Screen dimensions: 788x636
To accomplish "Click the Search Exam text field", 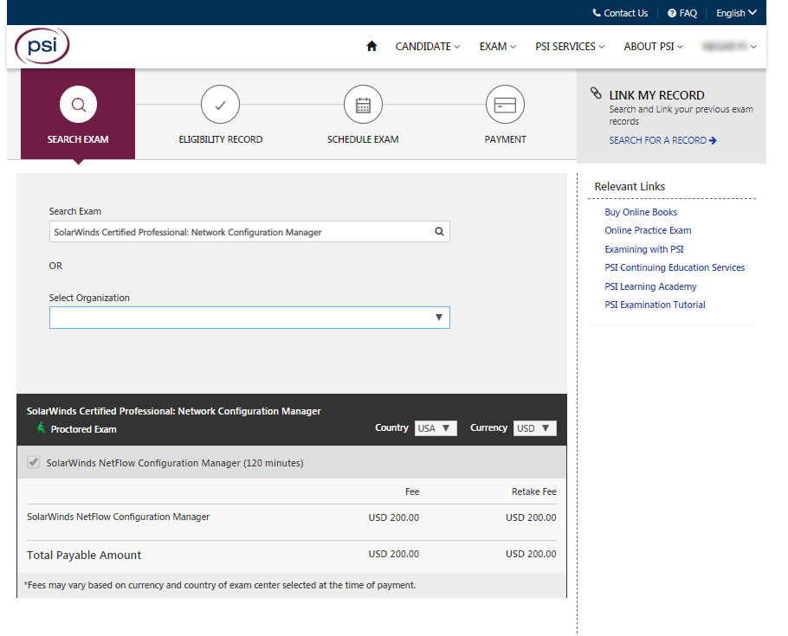I will click(x=249, y=232).
